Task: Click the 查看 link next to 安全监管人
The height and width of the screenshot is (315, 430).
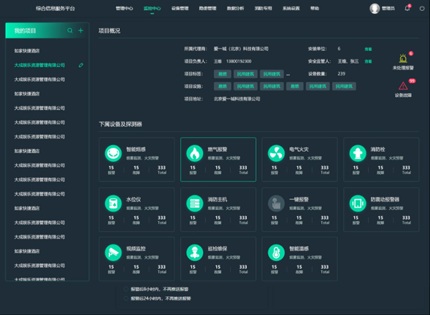Action: [x=368, y=62]
